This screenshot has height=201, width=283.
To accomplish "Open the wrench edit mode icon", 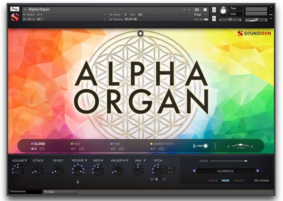I will coord(15,9).
